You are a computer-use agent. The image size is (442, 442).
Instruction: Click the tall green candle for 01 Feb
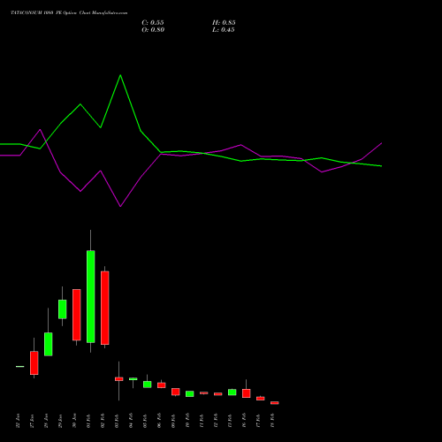[91, 296]
